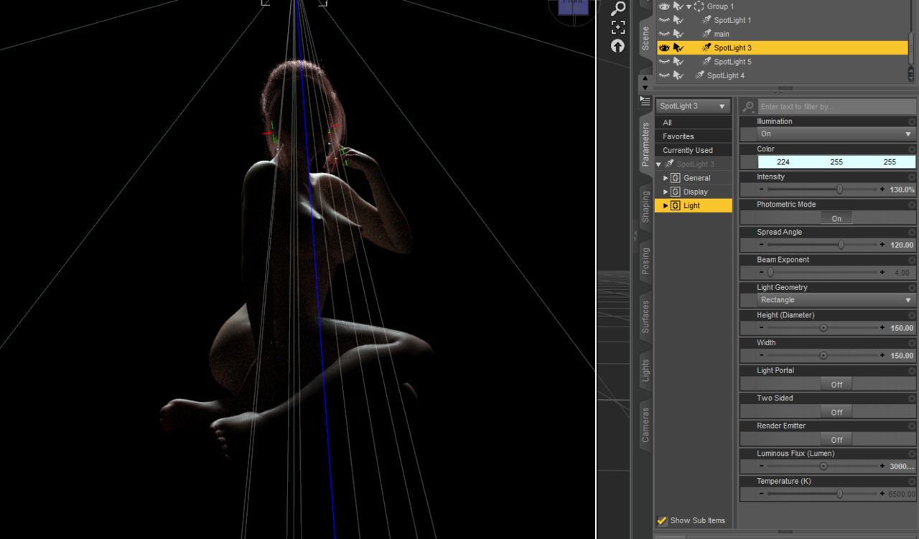Open the Illumination dropdown
This screenshot has height=539, width=919.
pos(836,134)
